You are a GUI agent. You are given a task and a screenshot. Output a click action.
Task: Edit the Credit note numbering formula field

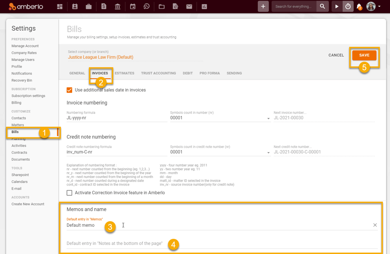tap(117, 152)
